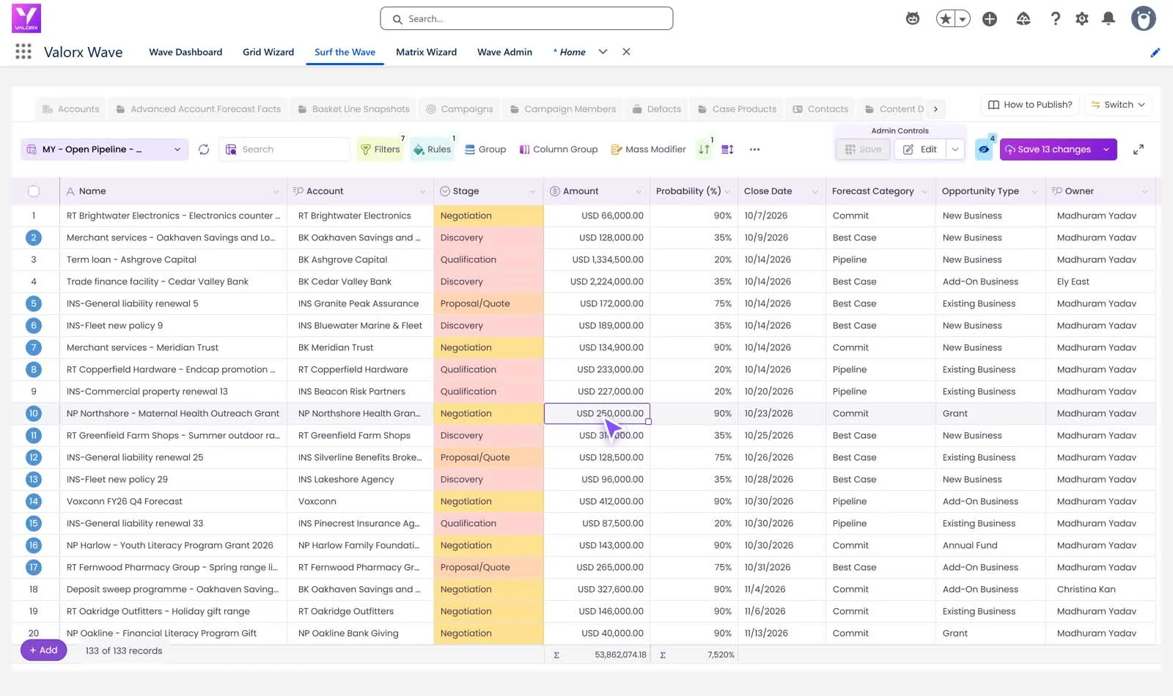This screenshot has width=1173, height=696.
Task: Click the Valorx logo
Action: (x=26, y=18)
